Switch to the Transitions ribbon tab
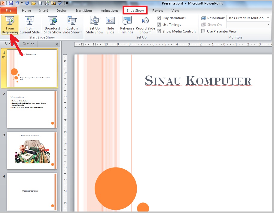Screen dimensions: 274x213 (84, 11)
